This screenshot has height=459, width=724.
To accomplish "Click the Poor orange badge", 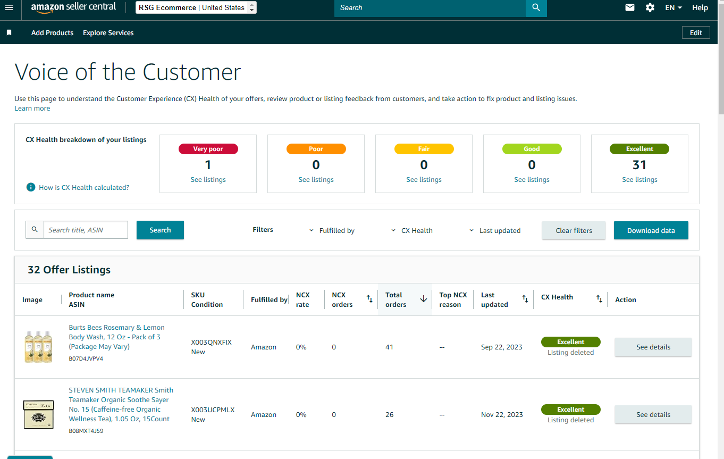I will click(316, 149).
